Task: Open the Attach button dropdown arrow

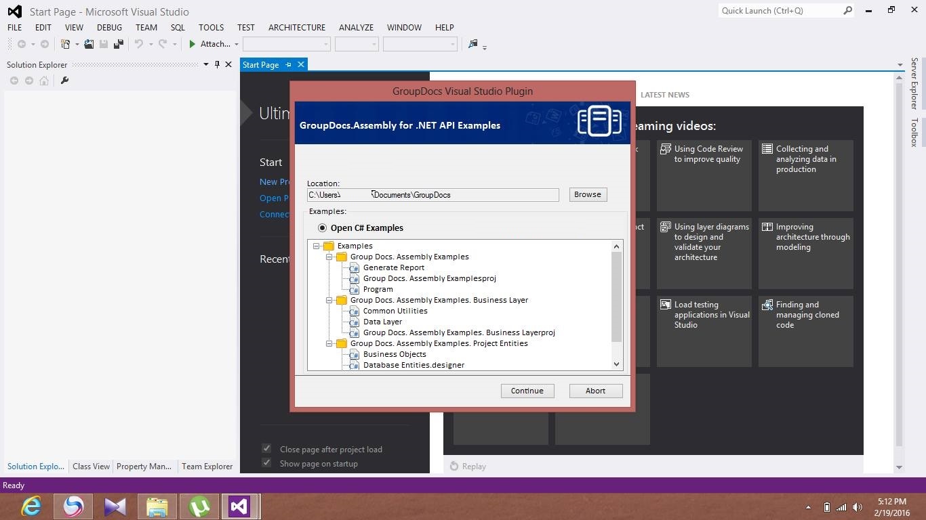Action: [236, 44]
